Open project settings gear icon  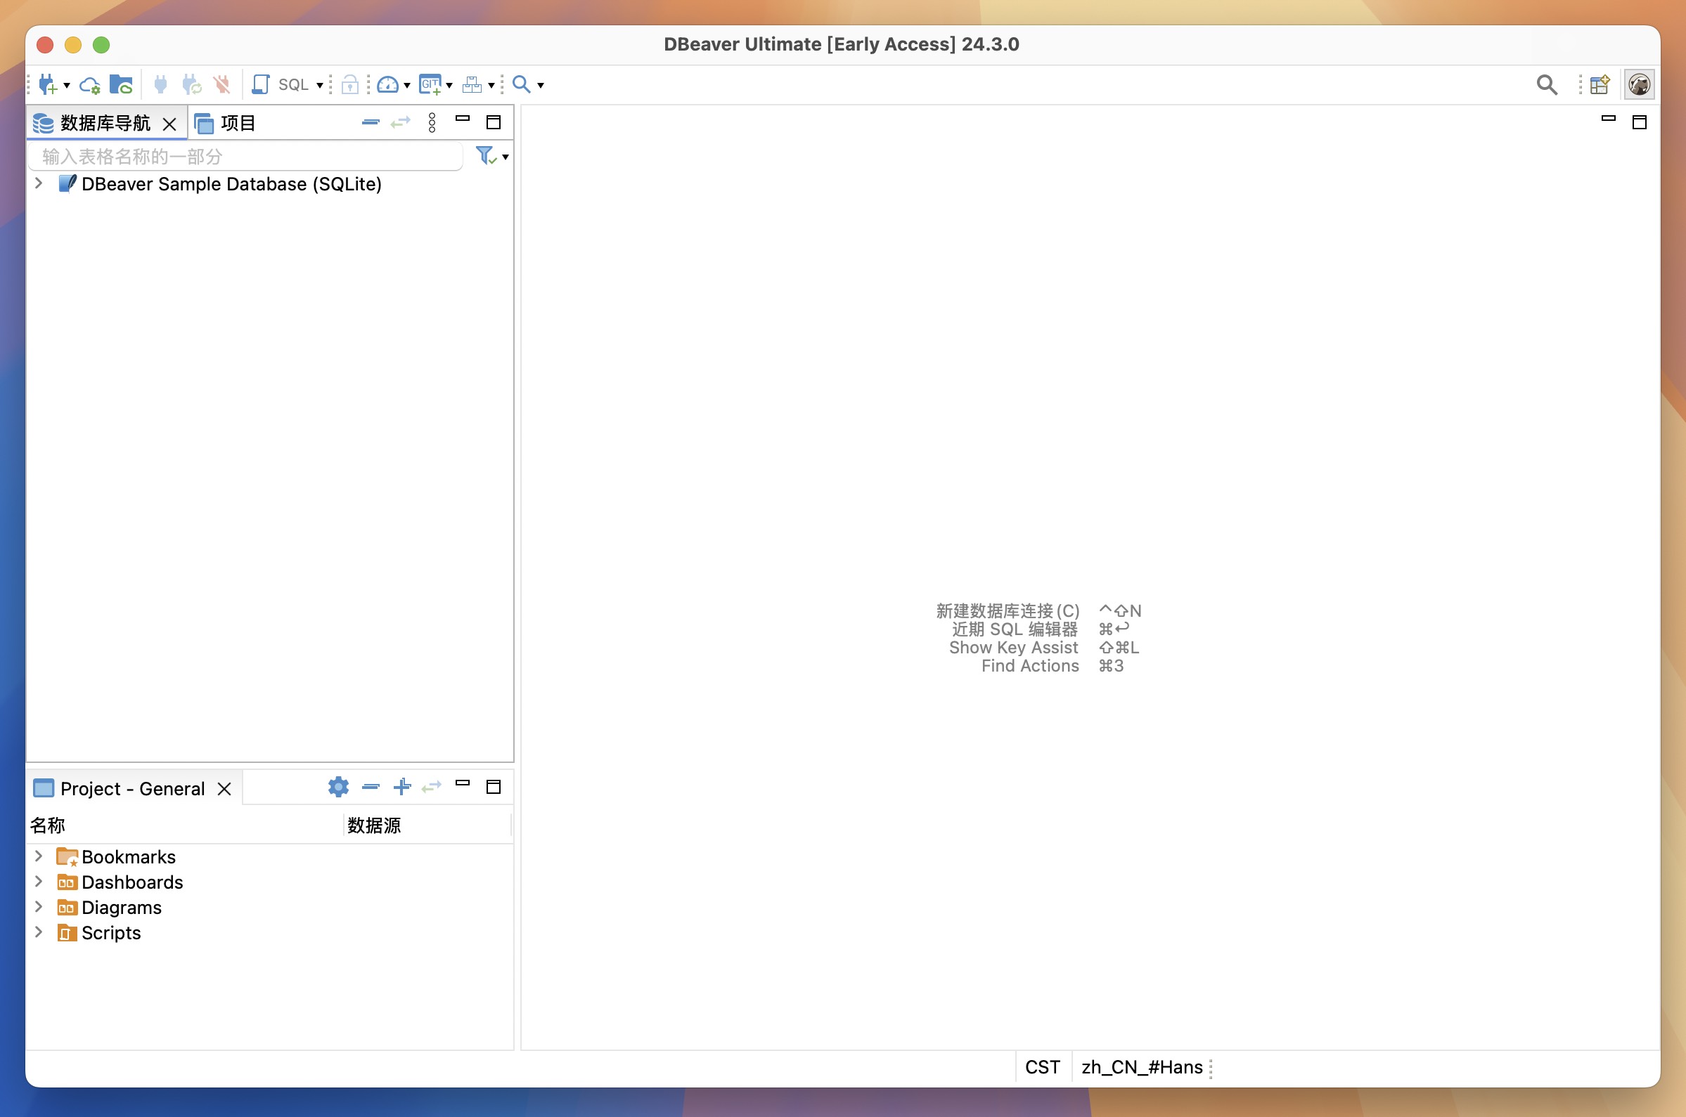tap(339, 786)
